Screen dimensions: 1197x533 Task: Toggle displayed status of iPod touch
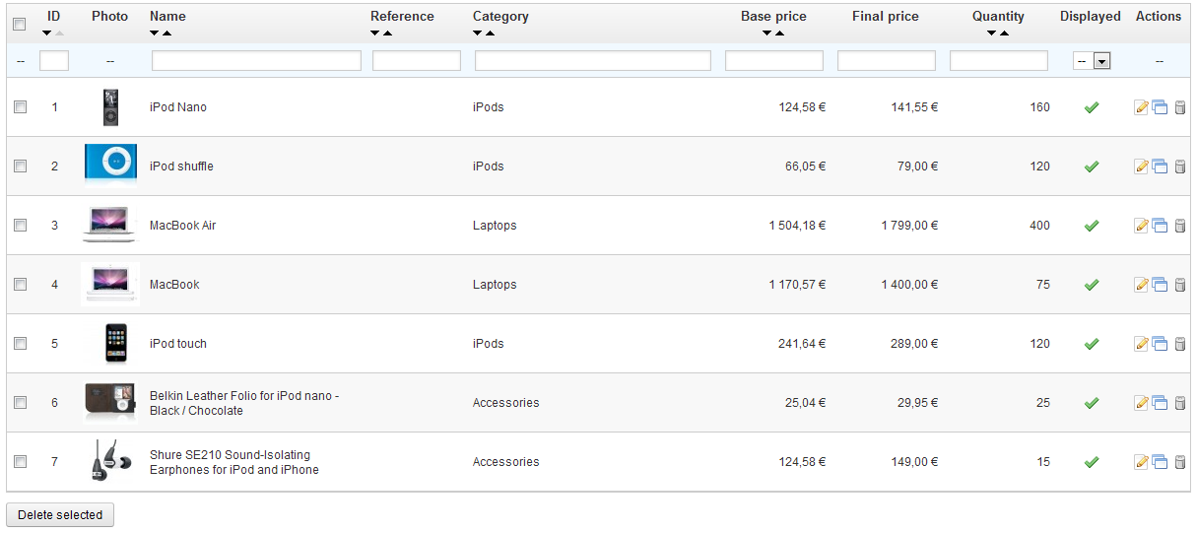point(1091,344)
